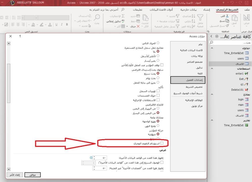
Task: Open the View (عرض) icon in the ribbon
Action: (x=246, y=17)
